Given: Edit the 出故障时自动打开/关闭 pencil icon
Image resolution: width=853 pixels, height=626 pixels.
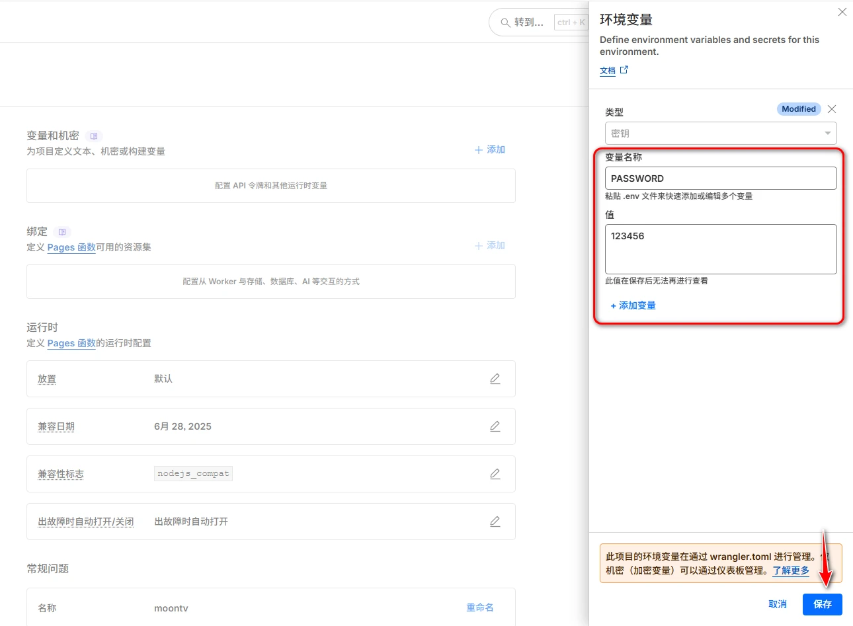Looking at the screenshot, I should (x=495, y=522).
